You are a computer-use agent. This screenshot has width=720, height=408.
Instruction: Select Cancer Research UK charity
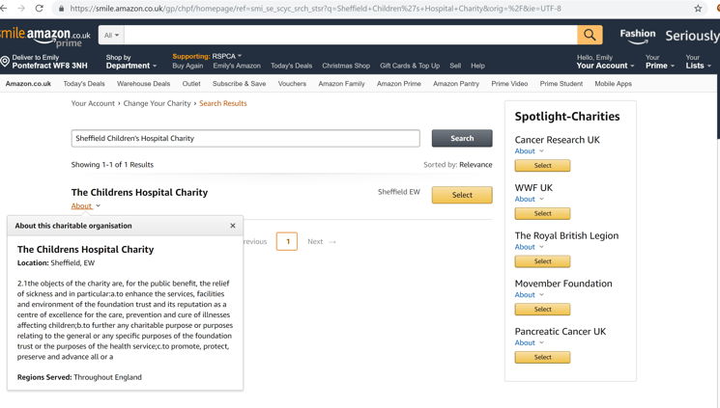[x=542, y=166]
